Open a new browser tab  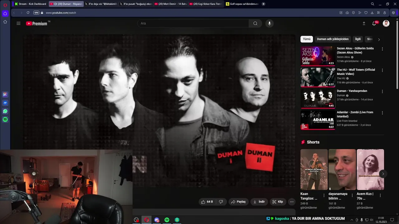coord(263,4)
